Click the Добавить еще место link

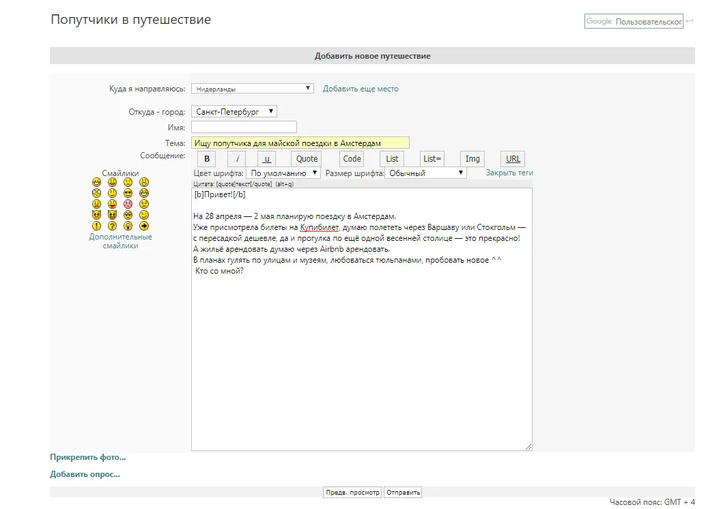click(360, 89)
